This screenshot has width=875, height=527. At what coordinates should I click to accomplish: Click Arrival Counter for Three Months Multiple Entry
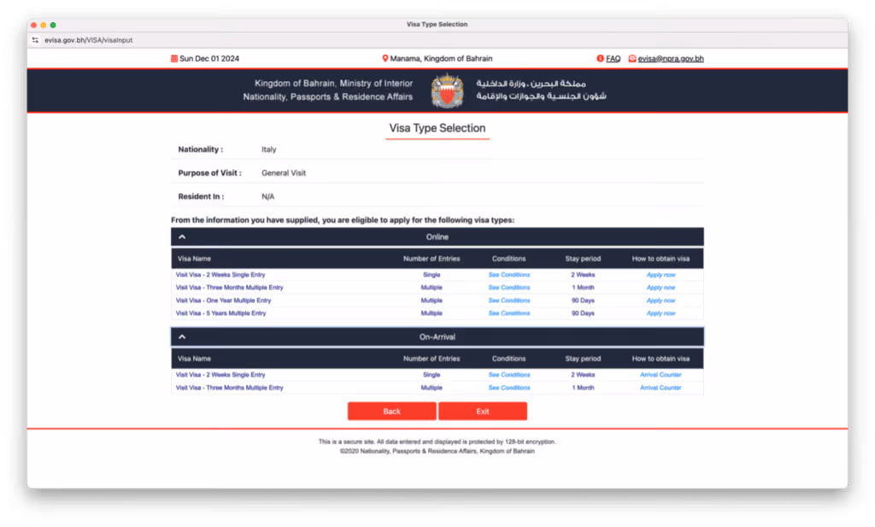click(661, 388)
